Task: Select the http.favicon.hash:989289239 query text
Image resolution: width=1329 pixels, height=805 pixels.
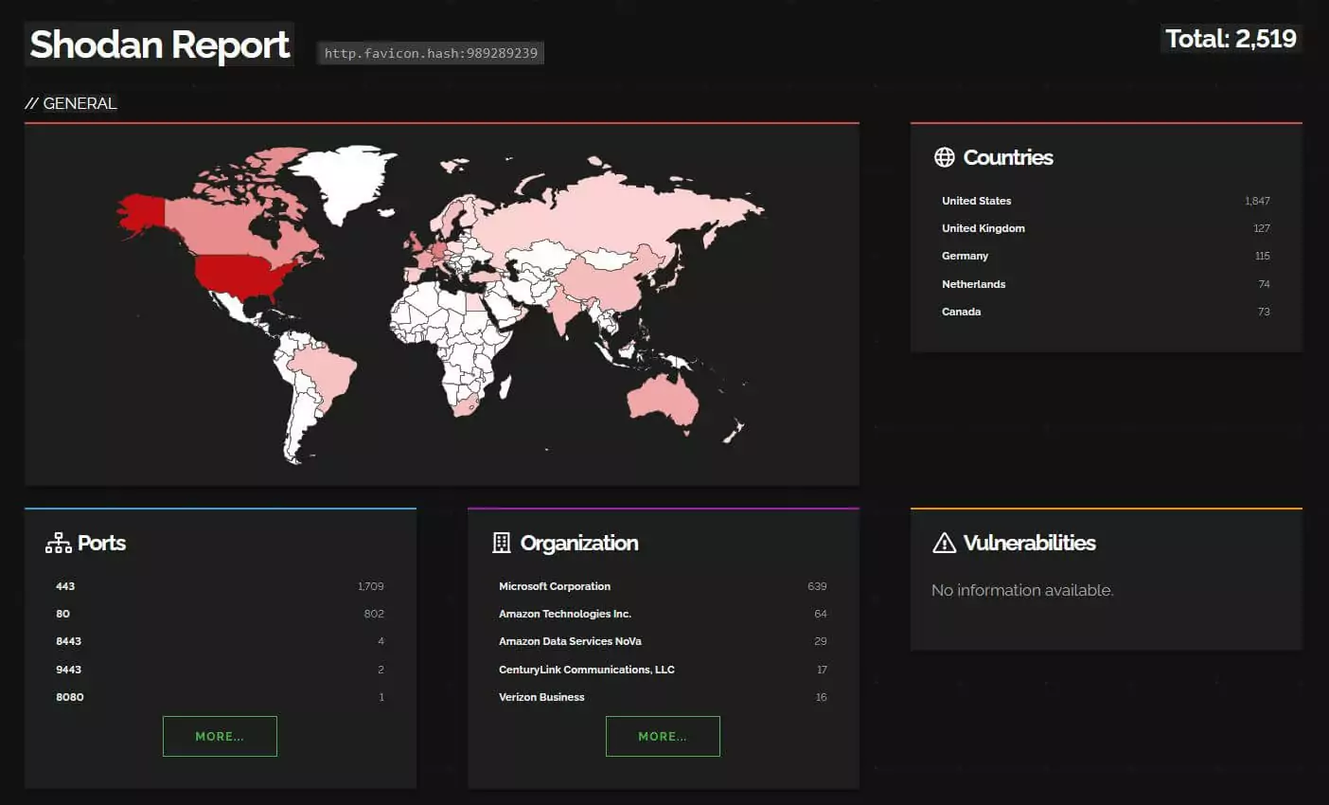Action: [x=432, y=53]
